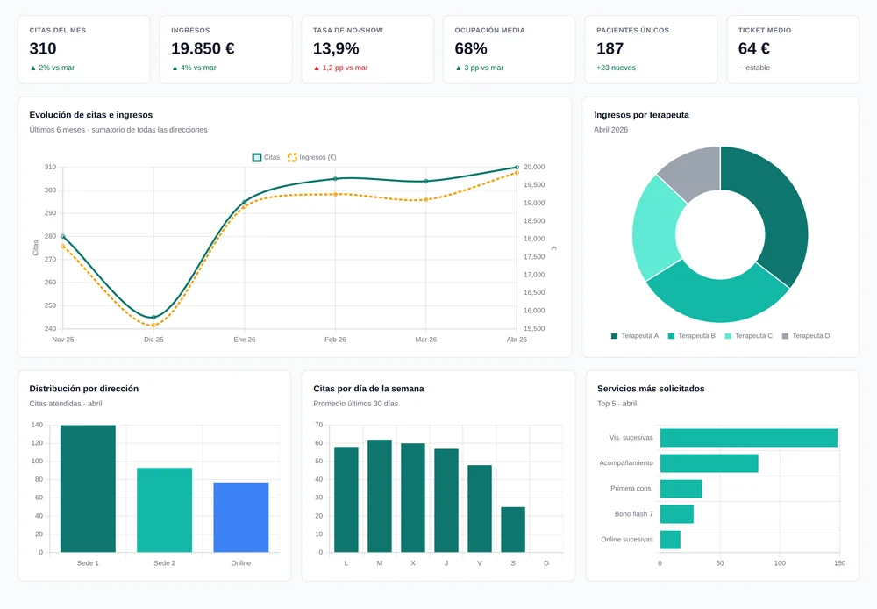This screenshot has width=877, height=609.
Task: Click the 'Ene 26' axis label
Action: [x=245, y=340]
